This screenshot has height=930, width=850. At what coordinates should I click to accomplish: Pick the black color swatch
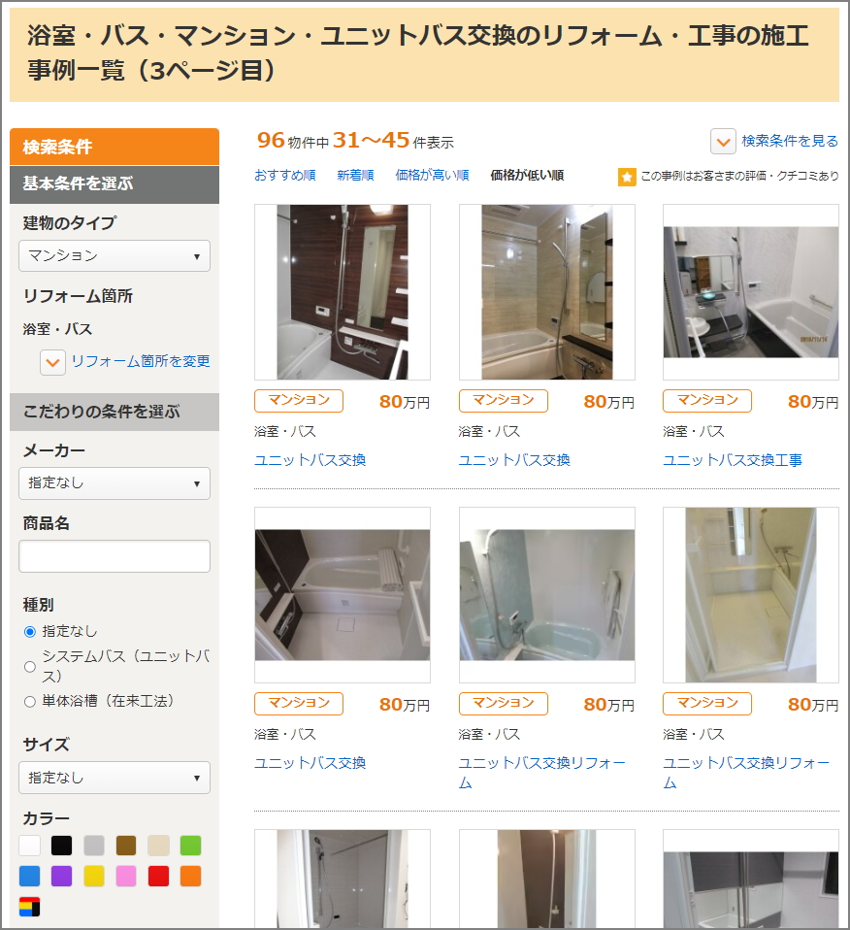tap(62, 846)
